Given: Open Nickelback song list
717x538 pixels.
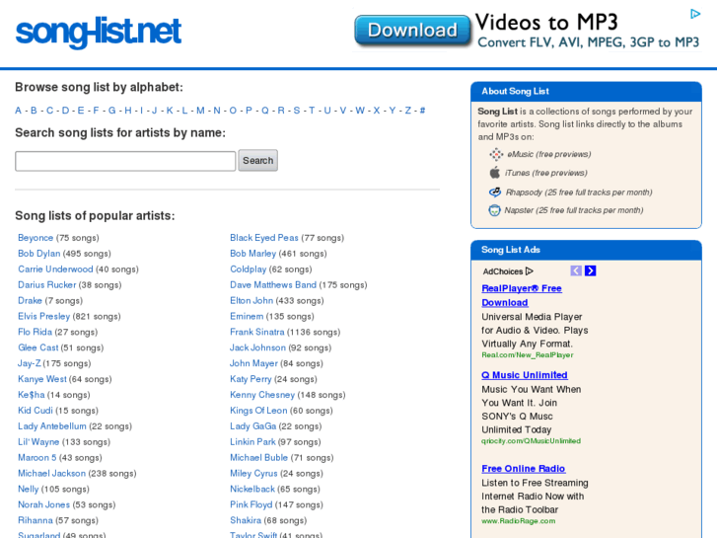Looking at the screenshot, I should [x=252, y=489].
